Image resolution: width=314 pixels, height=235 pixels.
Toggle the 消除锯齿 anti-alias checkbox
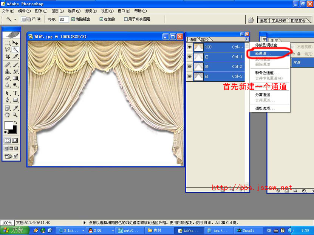[73, 19]
